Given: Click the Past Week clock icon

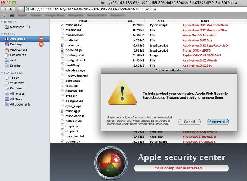Looking at the screenshot, I should pyautogui.click(x=7, y=88).
